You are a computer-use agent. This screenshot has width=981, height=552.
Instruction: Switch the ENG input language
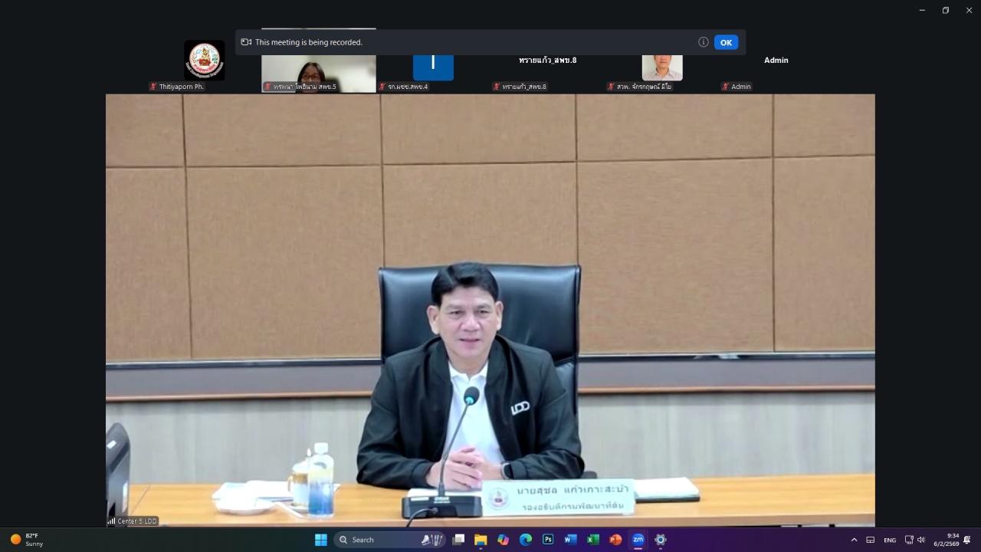pos(890,540)
